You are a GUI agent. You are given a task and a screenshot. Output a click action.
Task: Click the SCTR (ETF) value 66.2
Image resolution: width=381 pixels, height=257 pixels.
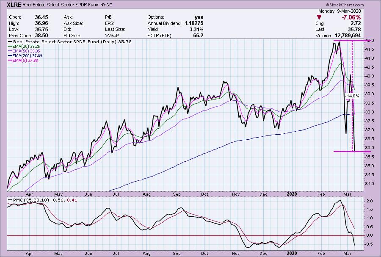pos(198,36)
